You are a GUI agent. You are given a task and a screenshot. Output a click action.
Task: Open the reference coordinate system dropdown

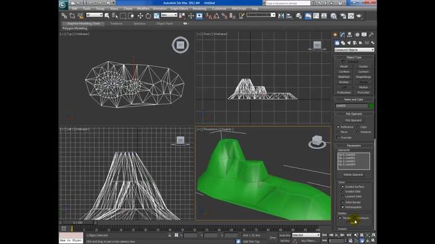[x=169, y=15]
